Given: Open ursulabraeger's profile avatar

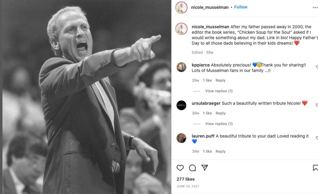Looking at the screenshot, I should click(181, 105).
